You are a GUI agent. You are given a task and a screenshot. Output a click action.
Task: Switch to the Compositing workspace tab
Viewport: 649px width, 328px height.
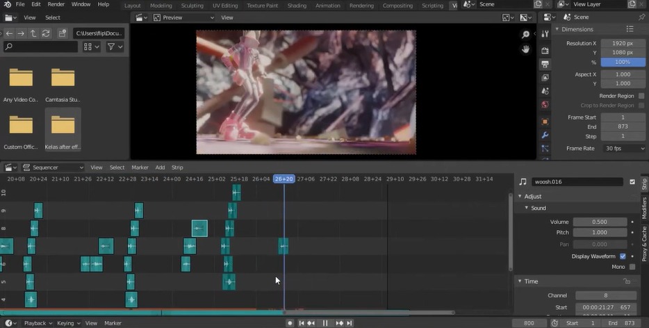[397, 6]
